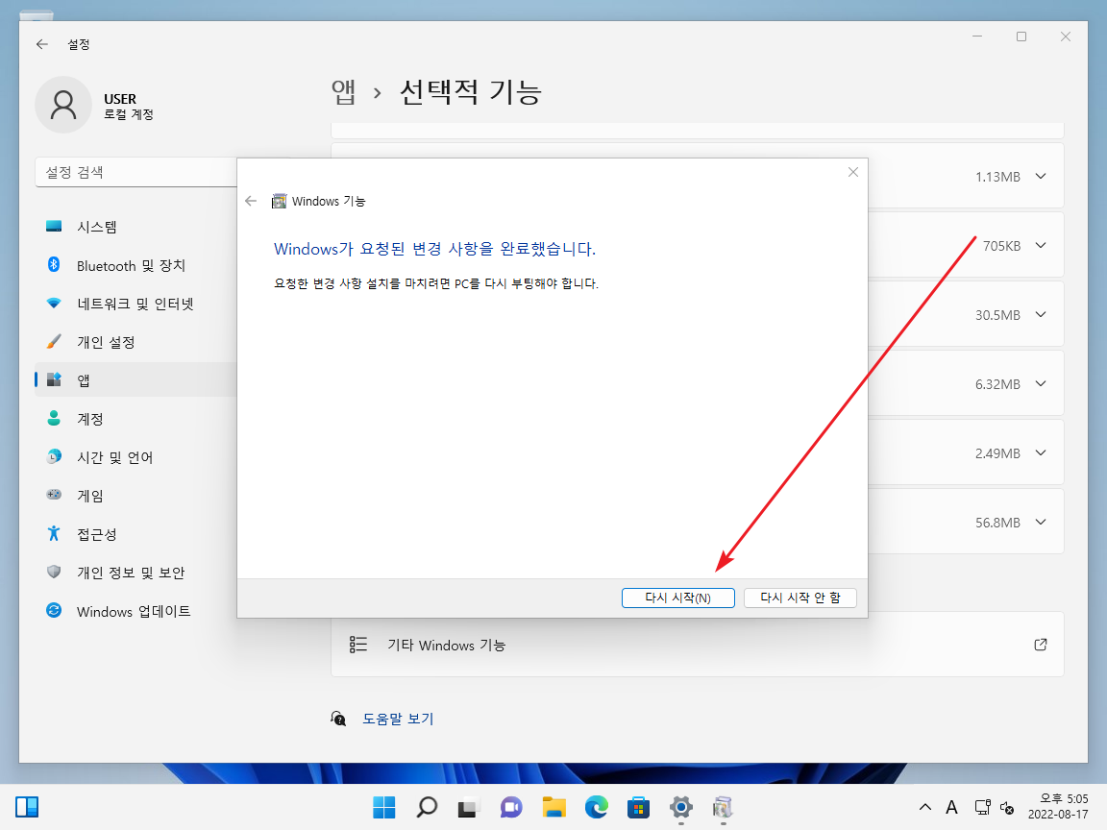The width and height of the screenshot is (1107, 830).
Task: Expand the 1.13MB feature row
Action: point(1040,177)
